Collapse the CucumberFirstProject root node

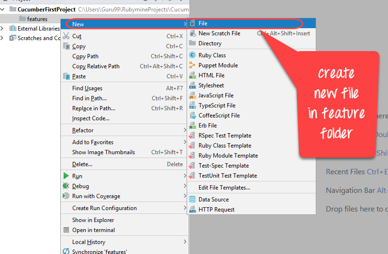point(3,9)
